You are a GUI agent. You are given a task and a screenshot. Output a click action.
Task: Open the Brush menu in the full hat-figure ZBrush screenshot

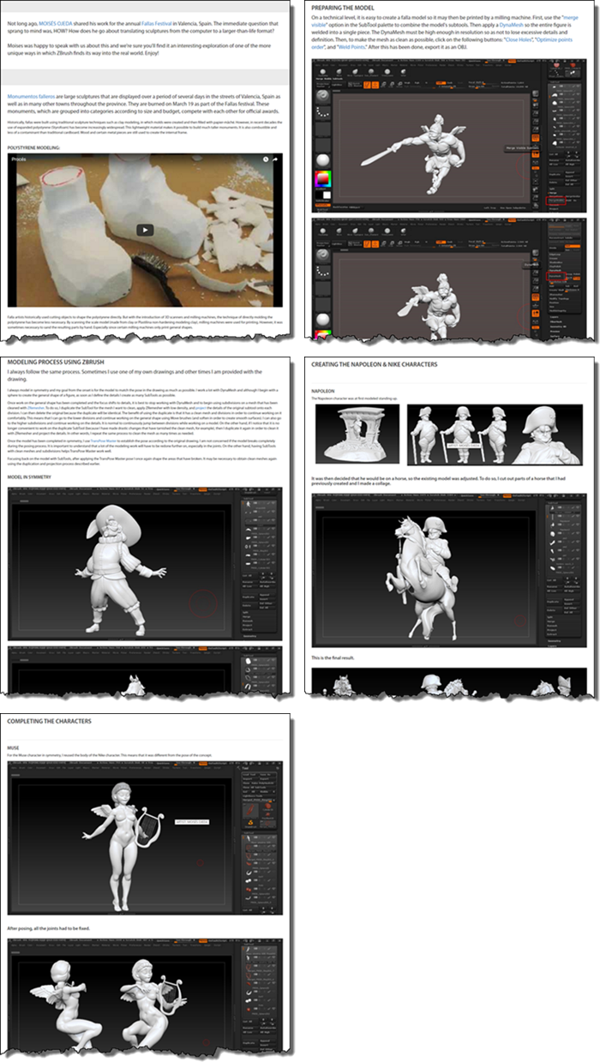pyautogui.click(x=22, y=494)
